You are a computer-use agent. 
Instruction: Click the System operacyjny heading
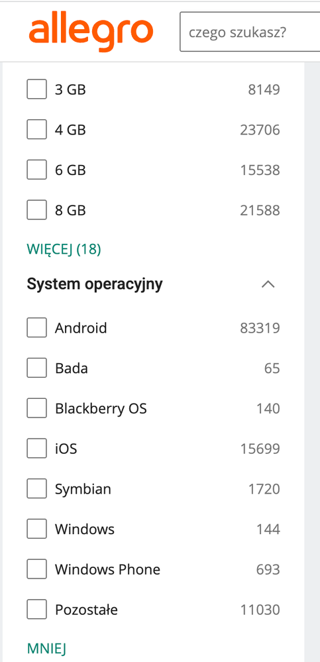[95, 285]
